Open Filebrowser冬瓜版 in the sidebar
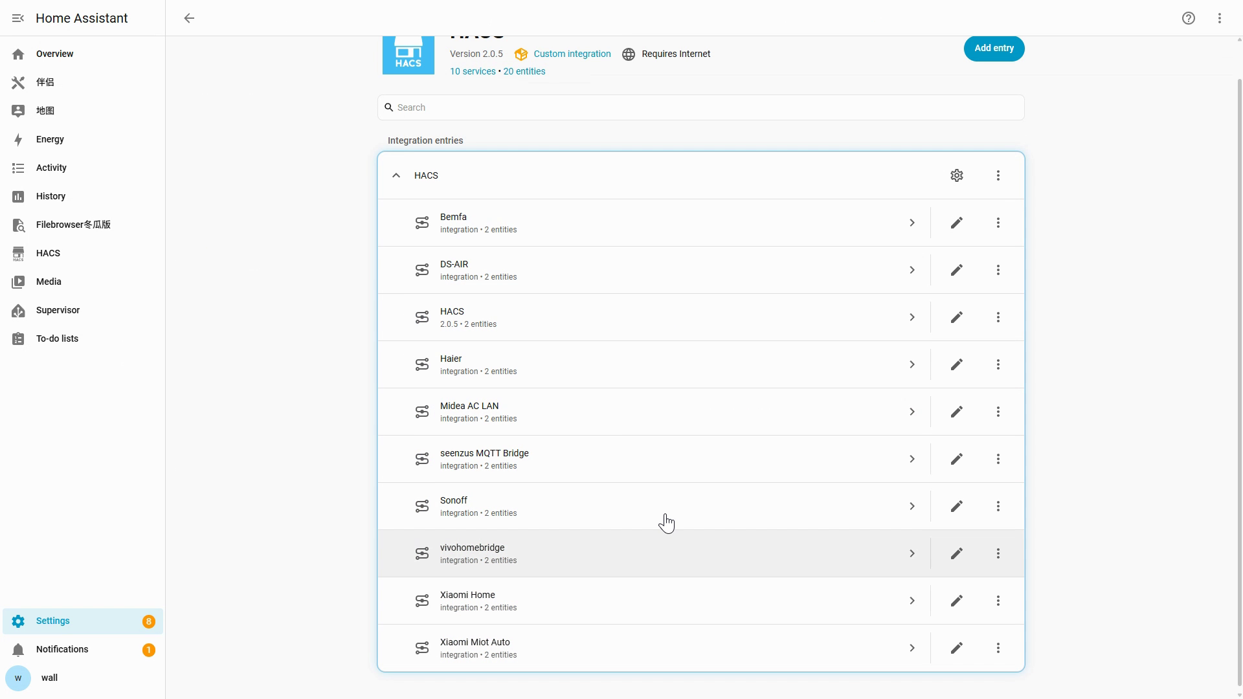The height and width of the screenshot is (699, 1243). (83, 225)
